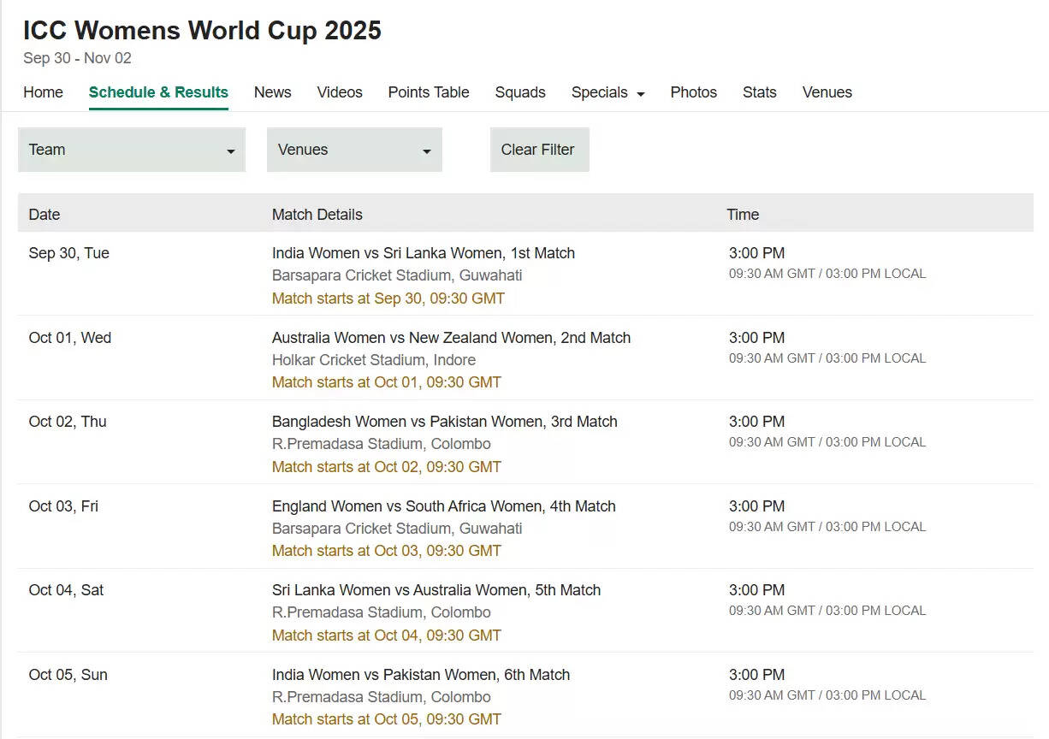This screenshot has height=739, width=1049.
Task: Click the 'Oct 02, Thu' date cell
Action: click(68, 422)
